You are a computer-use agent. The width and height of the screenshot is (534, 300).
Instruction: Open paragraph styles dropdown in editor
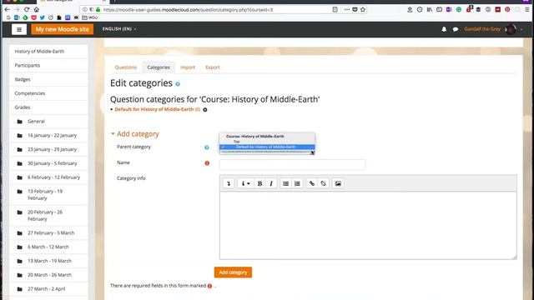(245, 183)
